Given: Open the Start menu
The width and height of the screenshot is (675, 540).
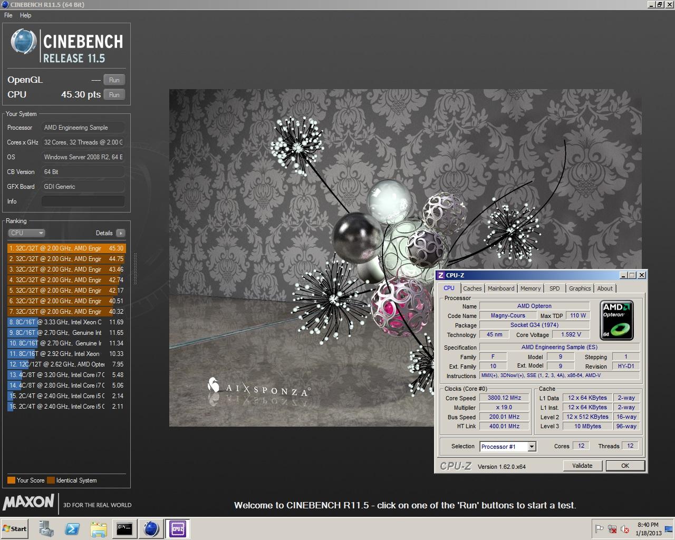Looking at the screenshot, I should point(15,529).
